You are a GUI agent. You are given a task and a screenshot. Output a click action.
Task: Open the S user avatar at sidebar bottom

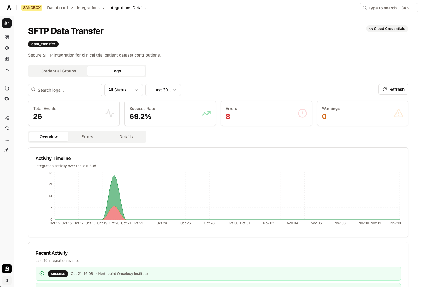coord(7,280)
